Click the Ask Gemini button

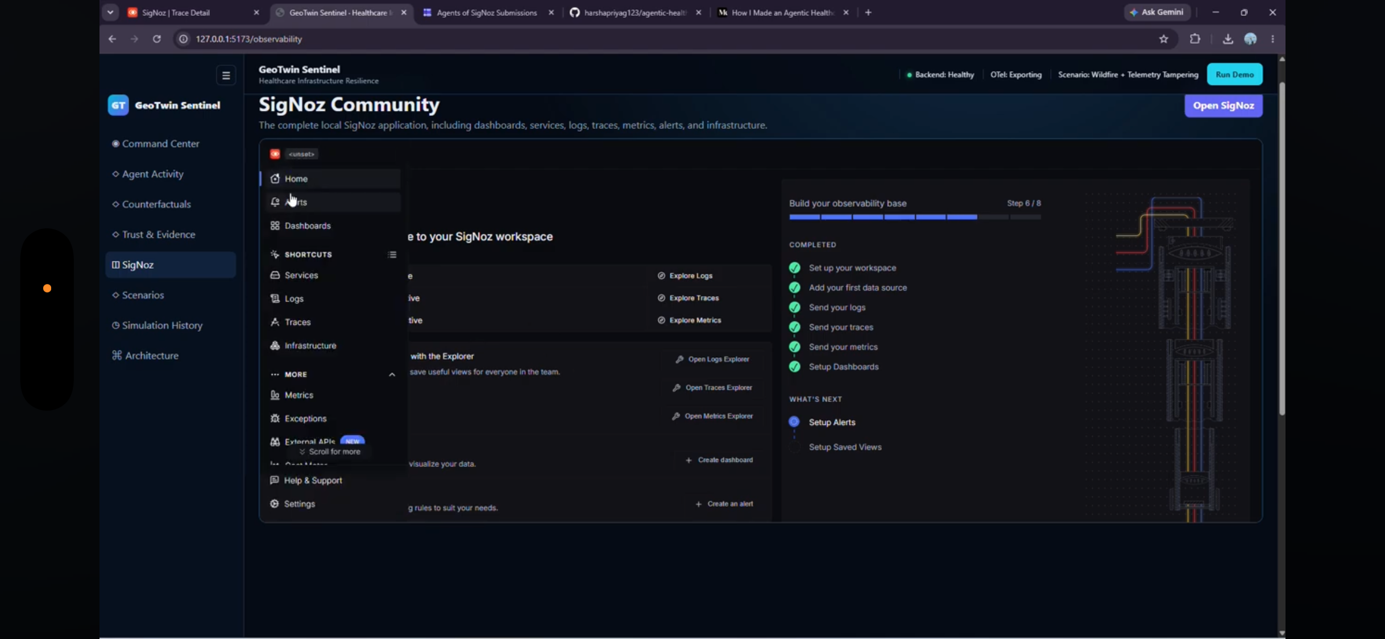pos(1157,12)
